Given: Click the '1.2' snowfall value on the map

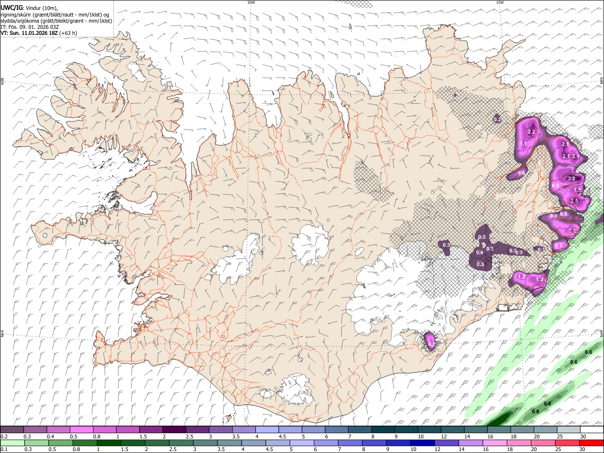Looking at the screenshot, I should [x=521, y=277].
